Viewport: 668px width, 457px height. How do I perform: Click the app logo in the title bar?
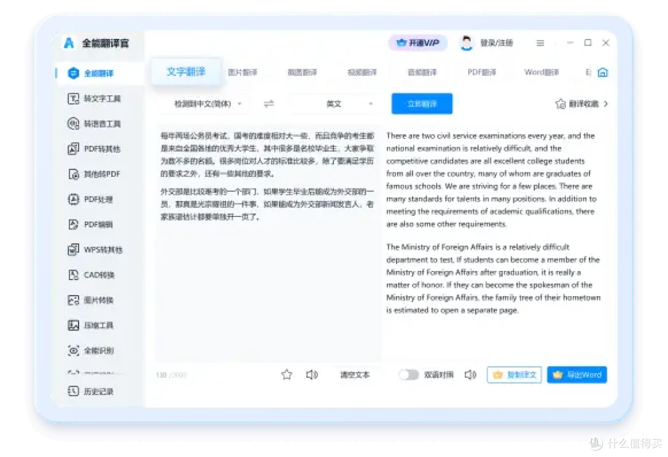coord(69,43)
